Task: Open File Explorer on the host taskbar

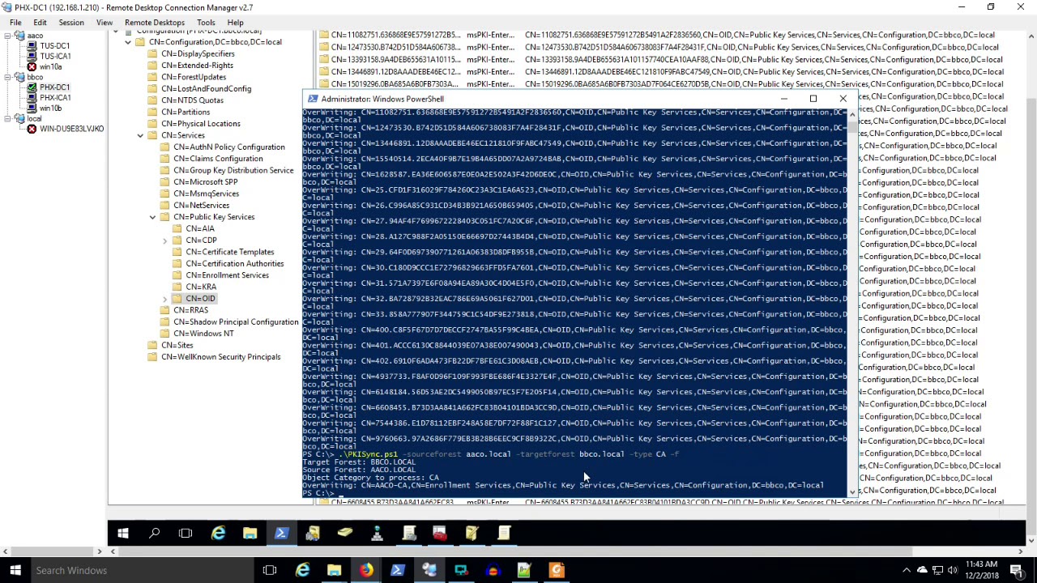Action: click(x=334, y=570)
